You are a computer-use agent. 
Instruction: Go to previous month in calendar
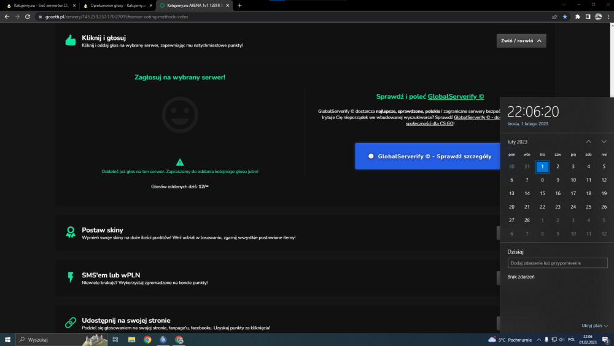coord(589,142)
